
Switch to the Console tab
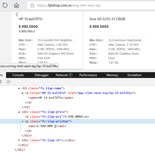(18, 75)
